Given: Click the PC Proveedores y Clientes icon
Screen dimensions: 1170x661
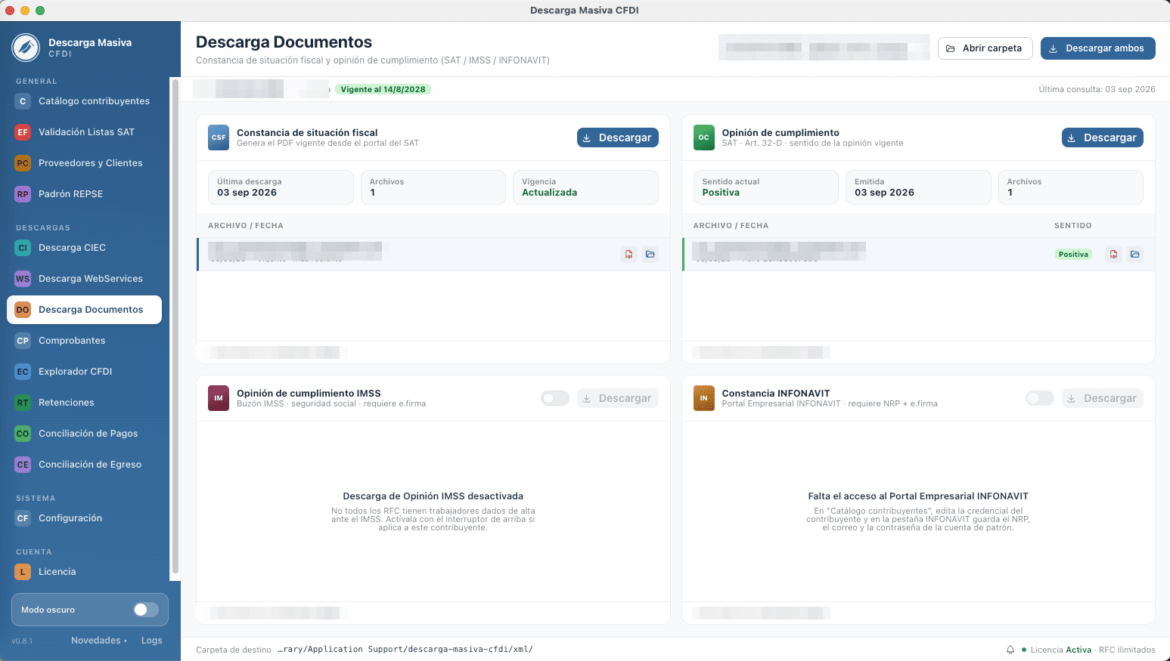Looking at the screenshot, I should (x=23, y=163).
